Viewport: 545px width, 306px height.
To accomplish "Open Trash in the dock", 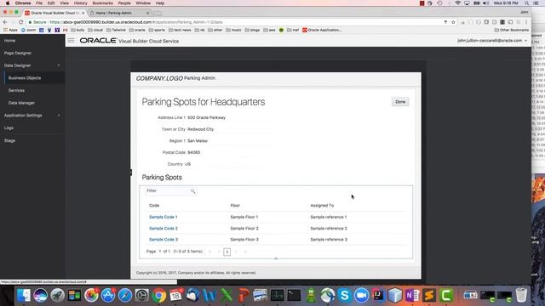I will coord(521,295).
